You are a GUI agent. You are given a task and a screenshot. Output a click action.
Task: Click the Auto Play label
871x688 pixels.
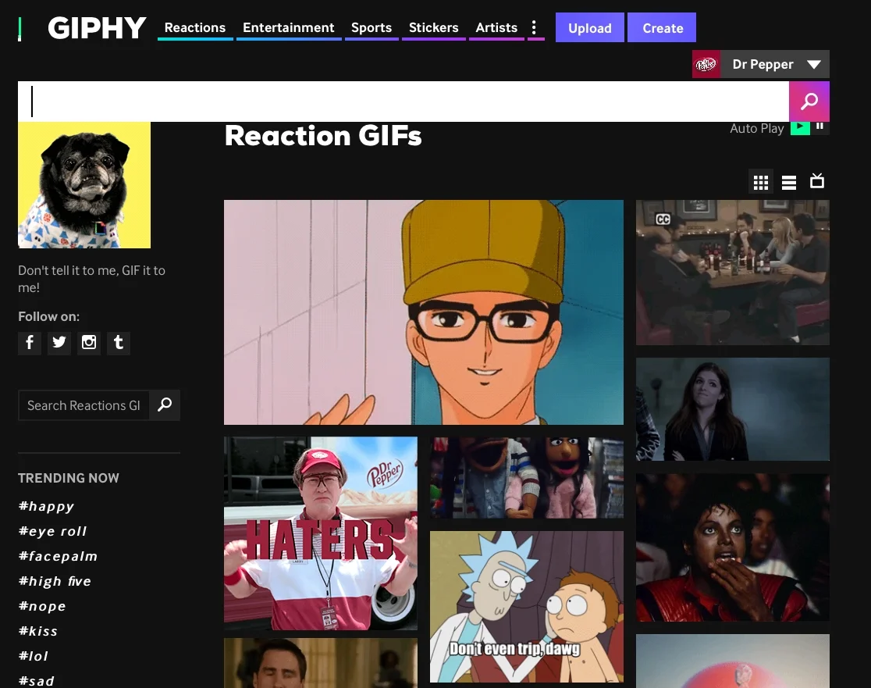tap(756, 128)
